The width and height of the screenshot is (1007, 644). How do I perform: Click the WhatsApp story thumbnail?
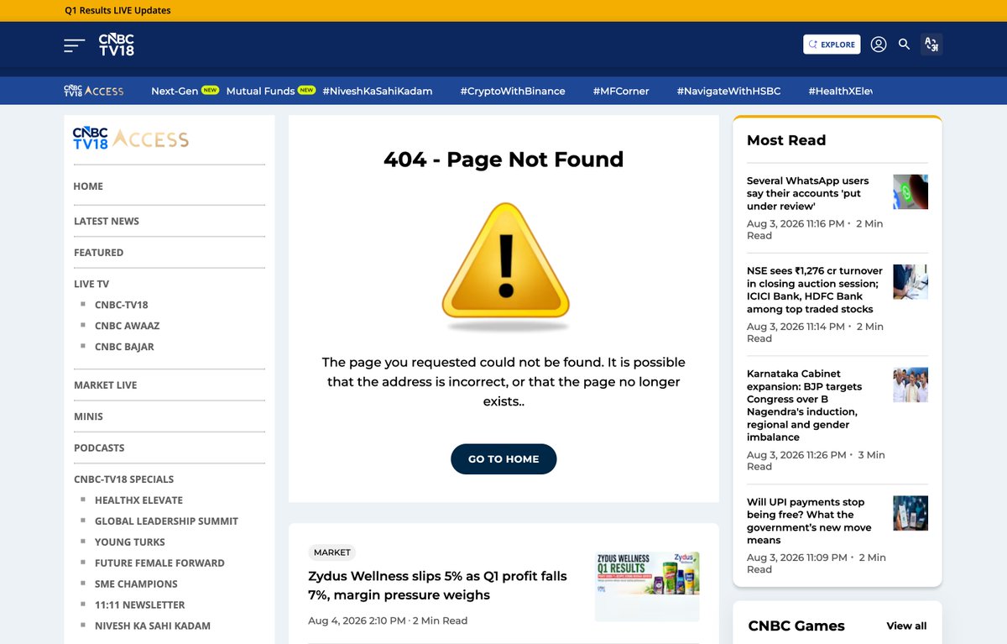[x=910, y=191]
